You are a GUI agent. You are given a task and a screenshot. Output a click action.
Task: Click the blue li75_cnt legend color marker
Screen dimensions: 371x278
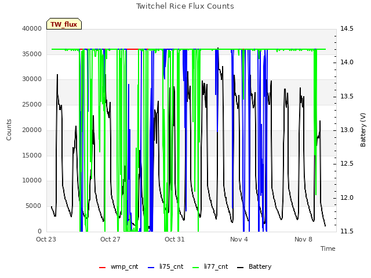pyautogui.click(x=151, y=268)
